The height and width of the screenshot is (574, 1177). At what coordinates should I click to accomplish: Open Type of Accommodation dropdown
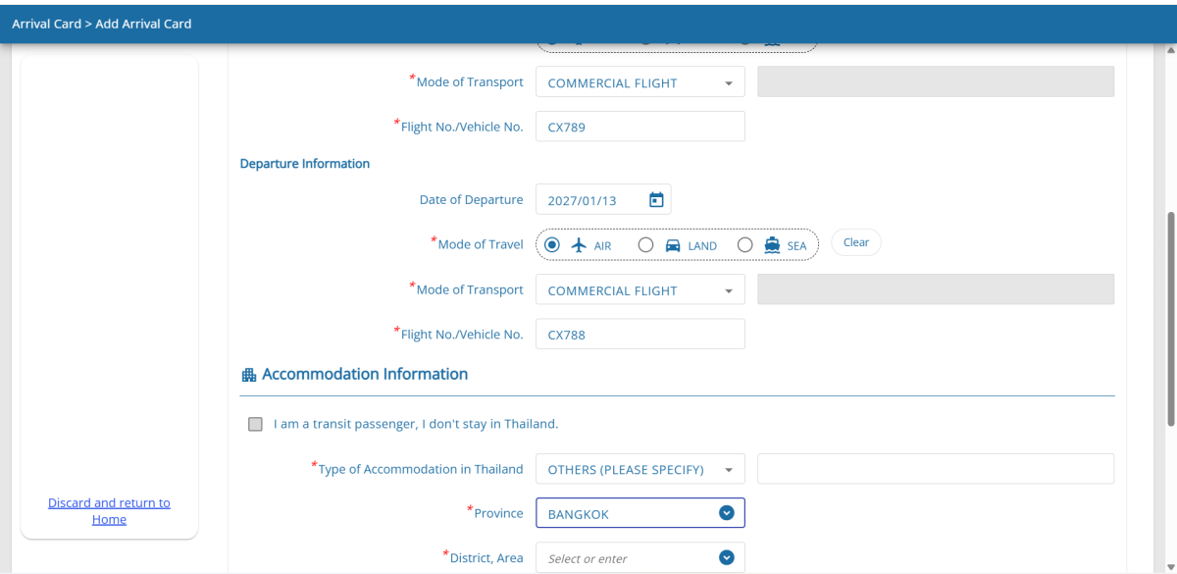640,469
